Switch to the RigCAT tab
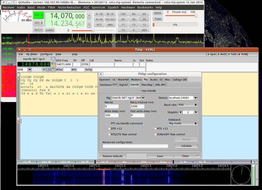262x190 pixels. pyautogui.click(x=123, y=85)
